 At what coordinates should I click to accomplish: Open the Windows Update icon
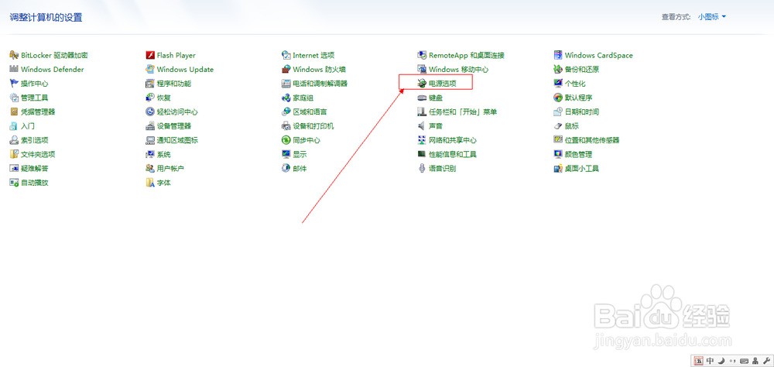click(150, 69)
